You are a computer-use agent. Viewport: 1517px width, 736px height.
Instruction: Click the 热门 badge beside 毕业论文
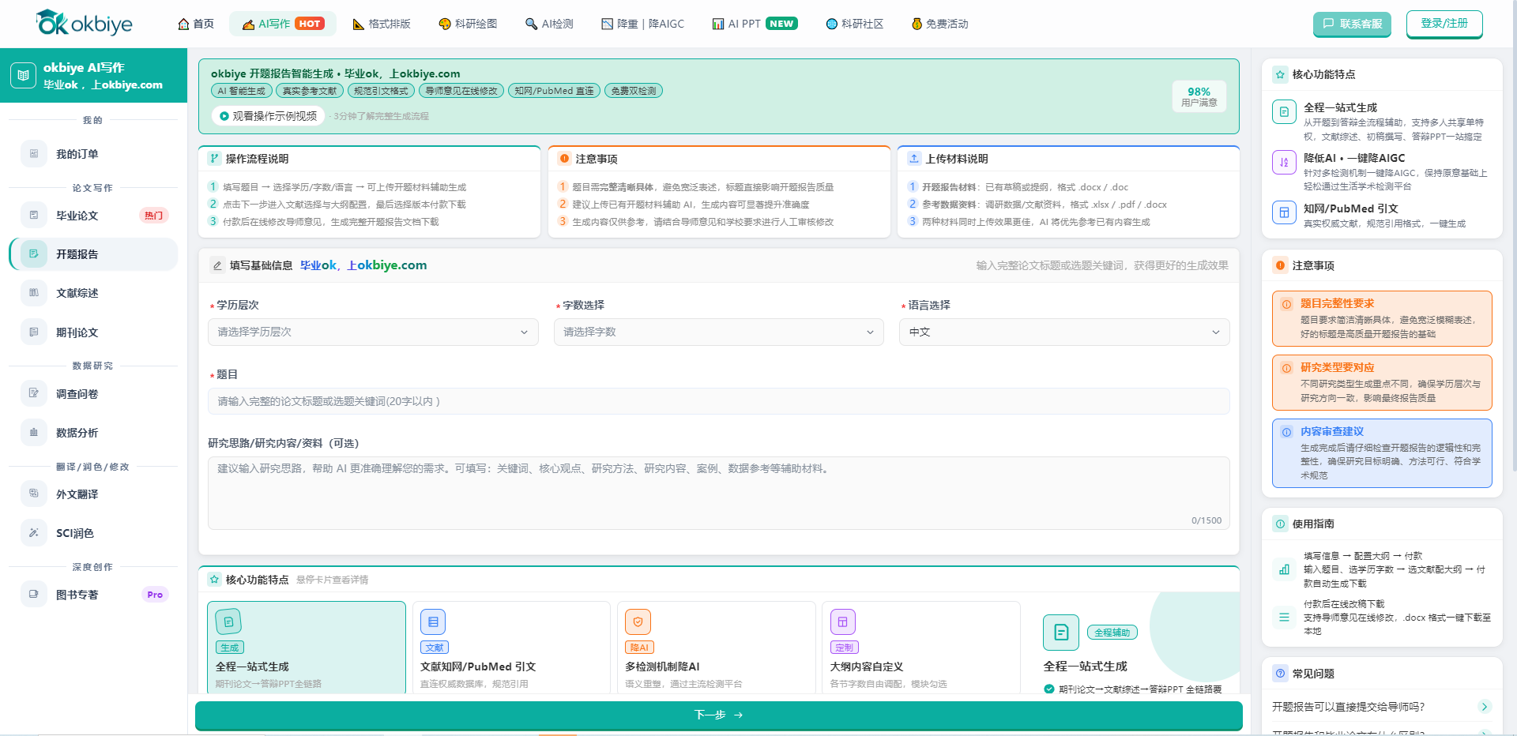153,216
